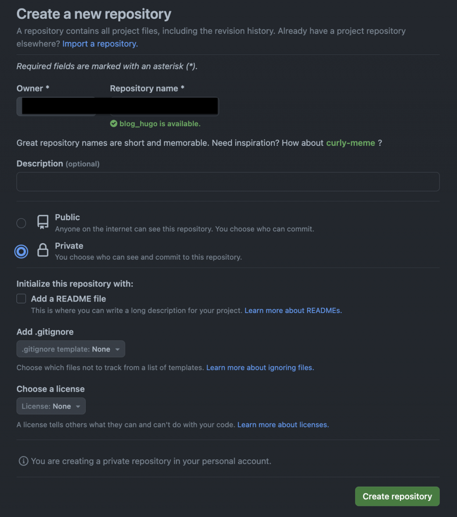This screenshot has width=457, height=517.
Task: Expand the License dropdown
Action: coord(51,406)
